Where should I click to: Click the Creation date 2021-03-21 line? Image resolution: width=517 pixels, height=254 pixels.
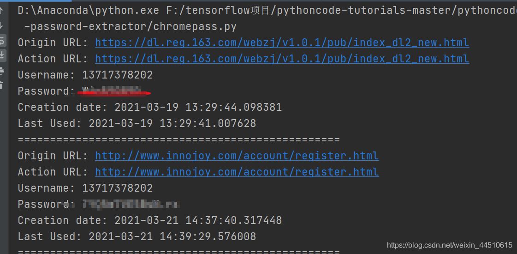[x=149, y=220]
